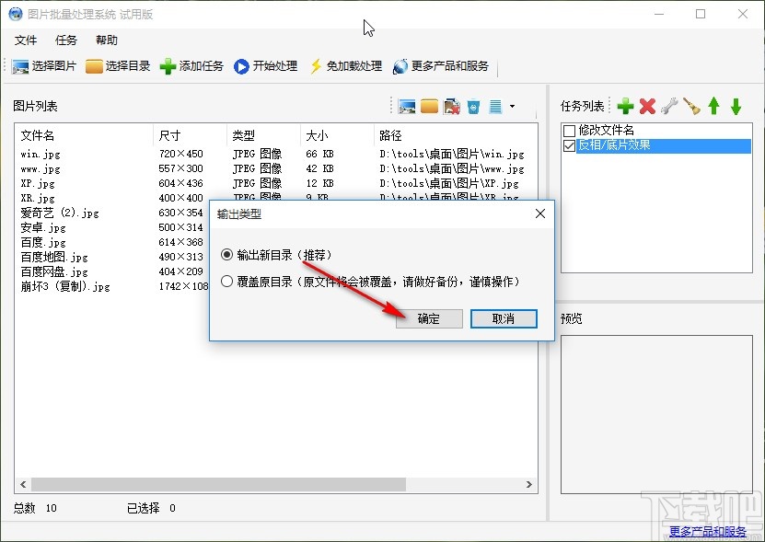This screenshot has width=765, height=542.
Task: Click the 更多产品和服务 link at bottom right
Action: (710, 530)
